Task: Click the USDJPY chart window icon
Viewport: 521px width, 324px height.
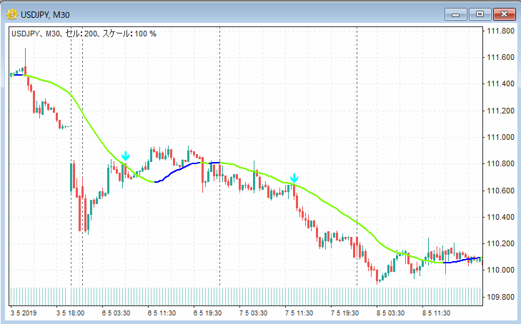Action: [x=12, y=14]
